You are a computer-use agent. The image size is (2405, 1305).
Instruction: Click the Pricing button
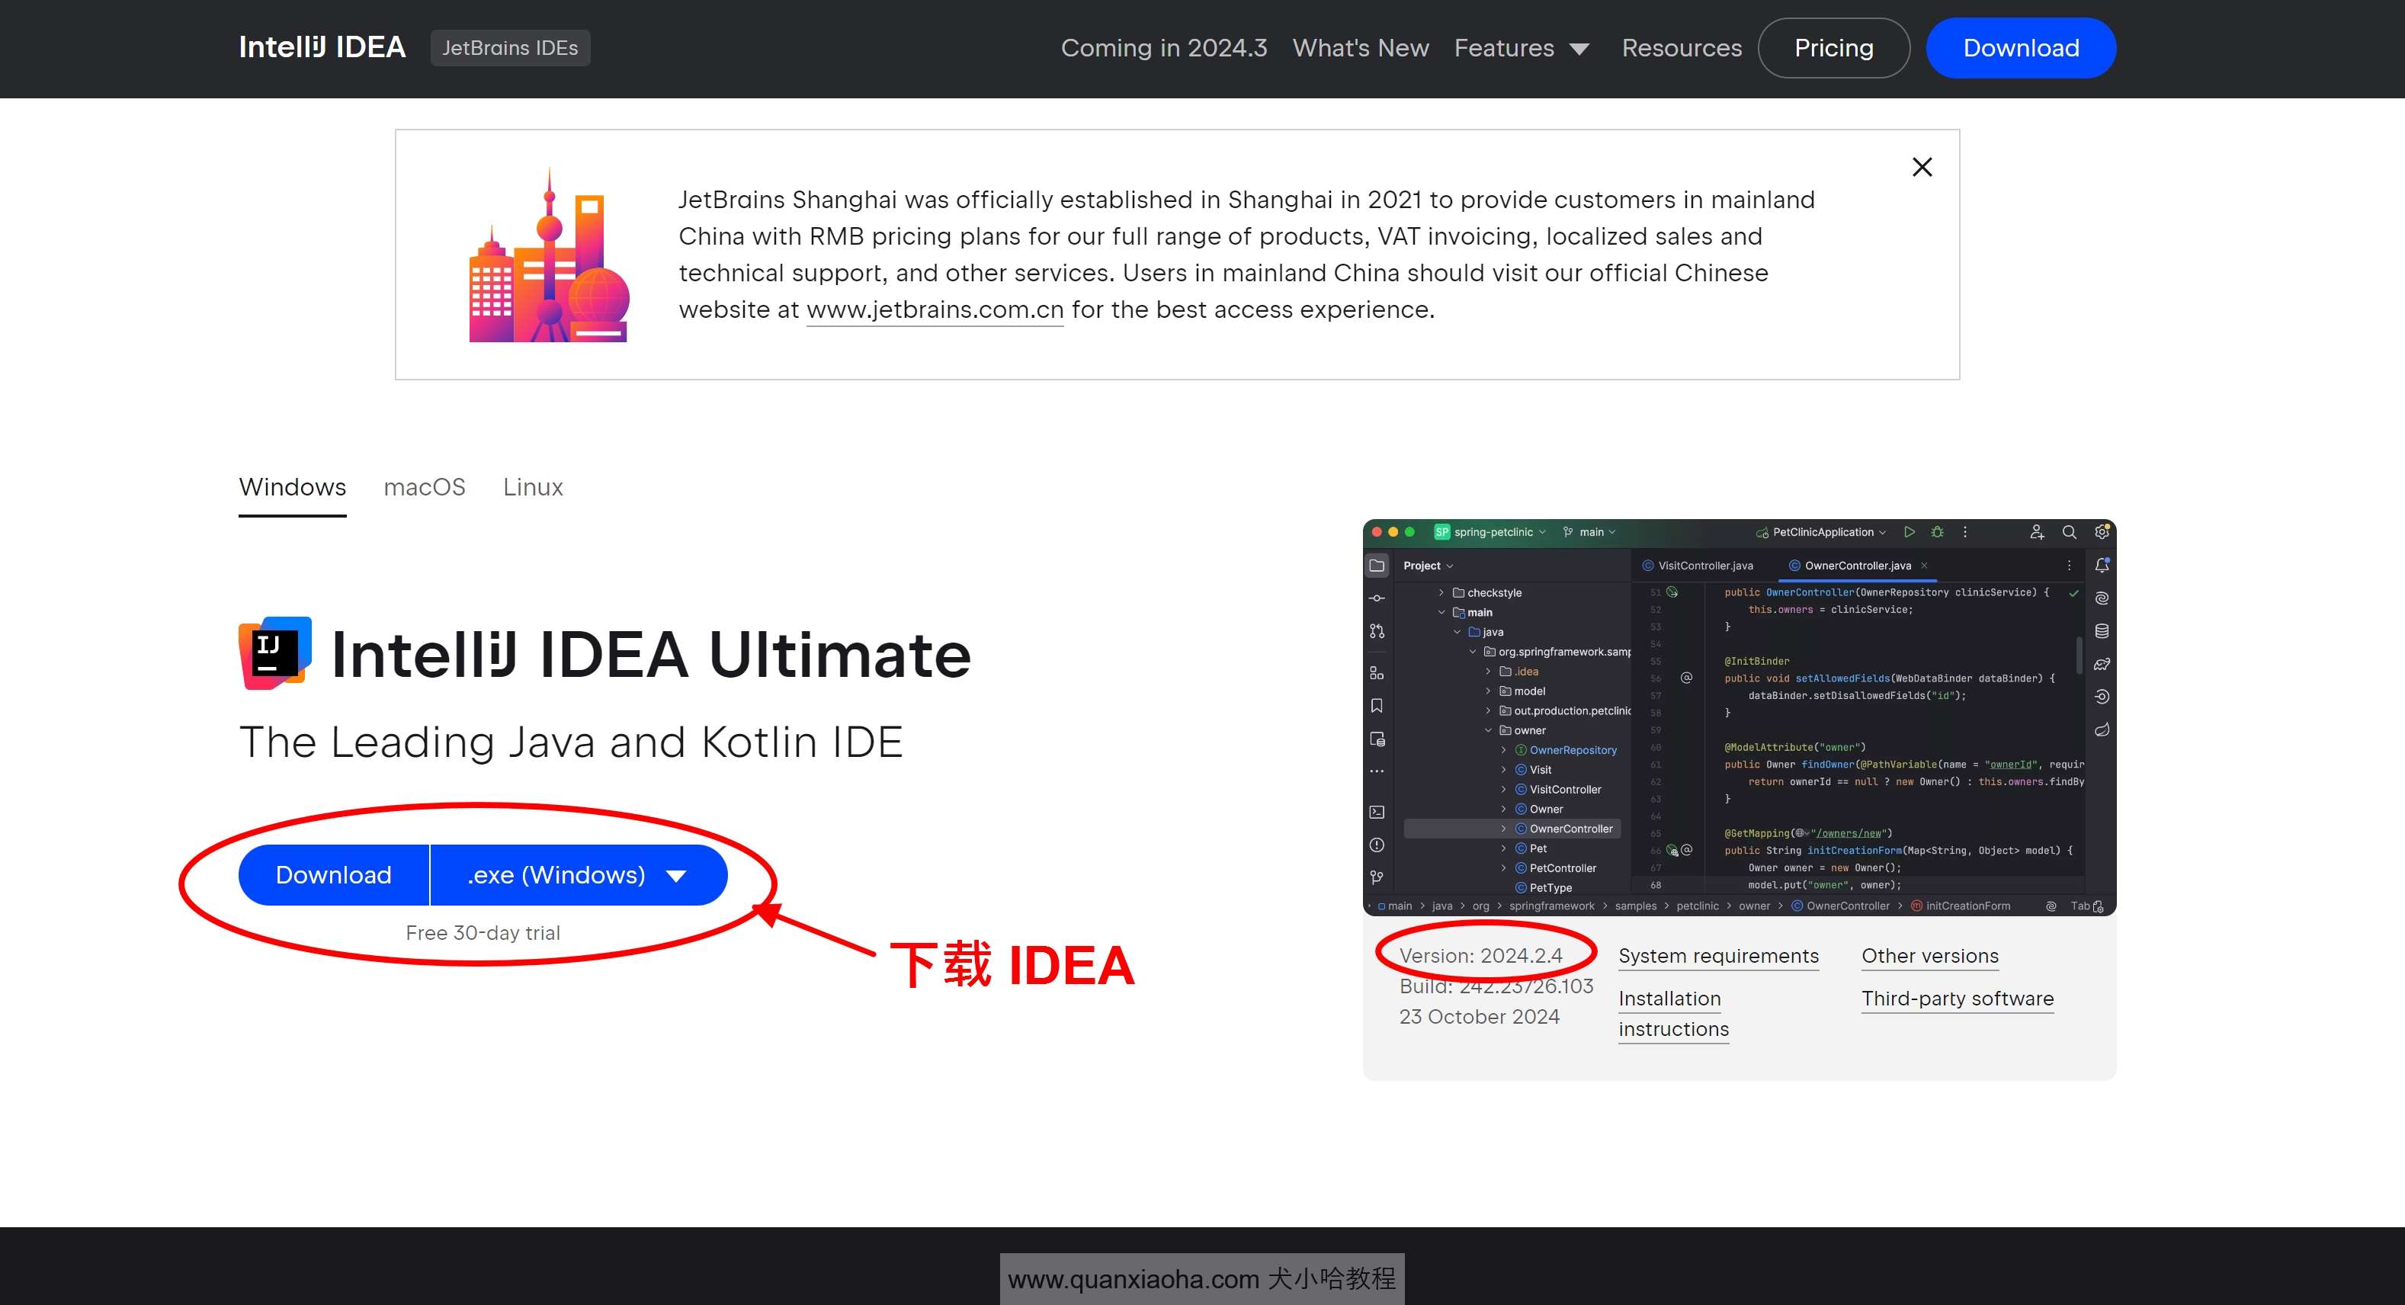click(1833, 47)
